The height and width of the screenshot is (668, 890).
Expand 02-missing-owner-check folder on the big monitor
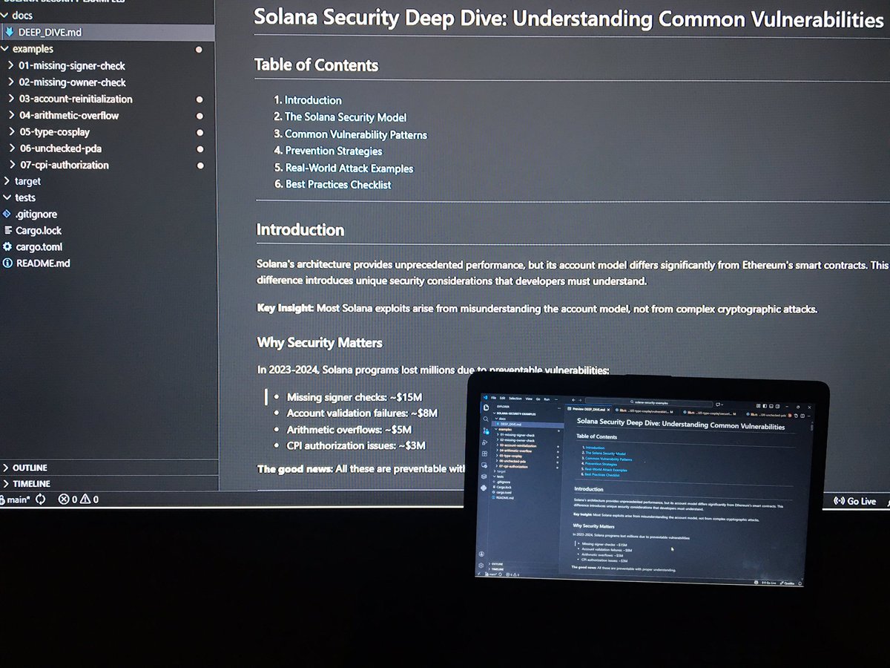(10, 82)
